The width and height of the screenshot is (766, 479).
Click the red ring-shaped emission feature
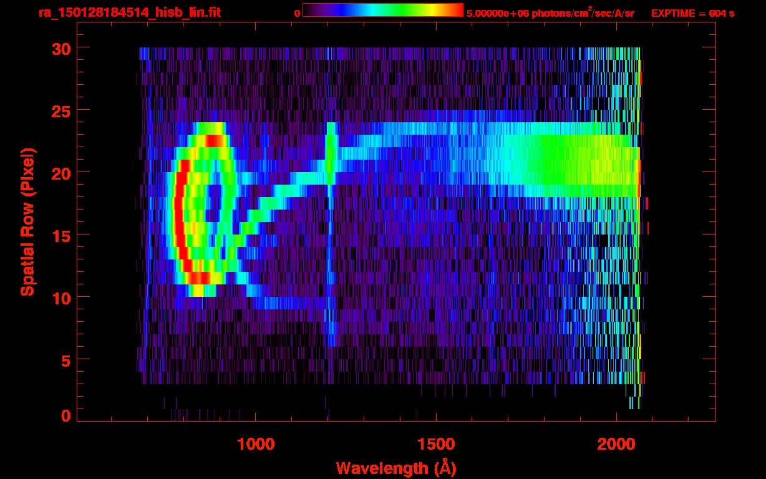tap(203, 210)
